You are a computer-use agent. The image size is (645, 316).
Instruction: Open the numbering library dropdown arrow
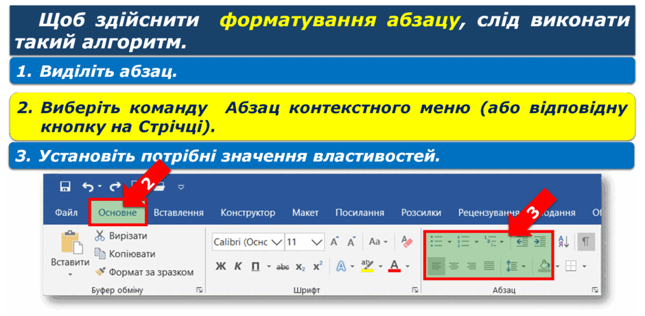tap(476, 241)
